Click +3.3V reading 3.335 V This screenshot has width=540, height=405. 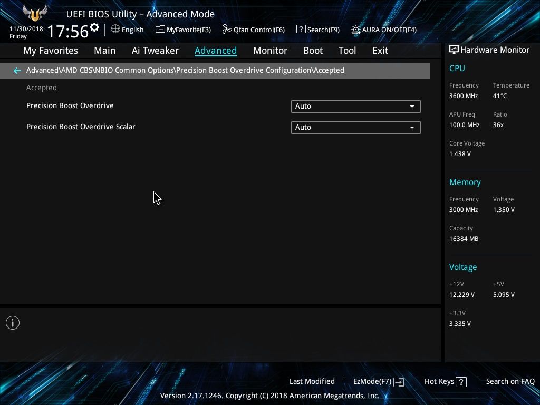coord(460,324)
